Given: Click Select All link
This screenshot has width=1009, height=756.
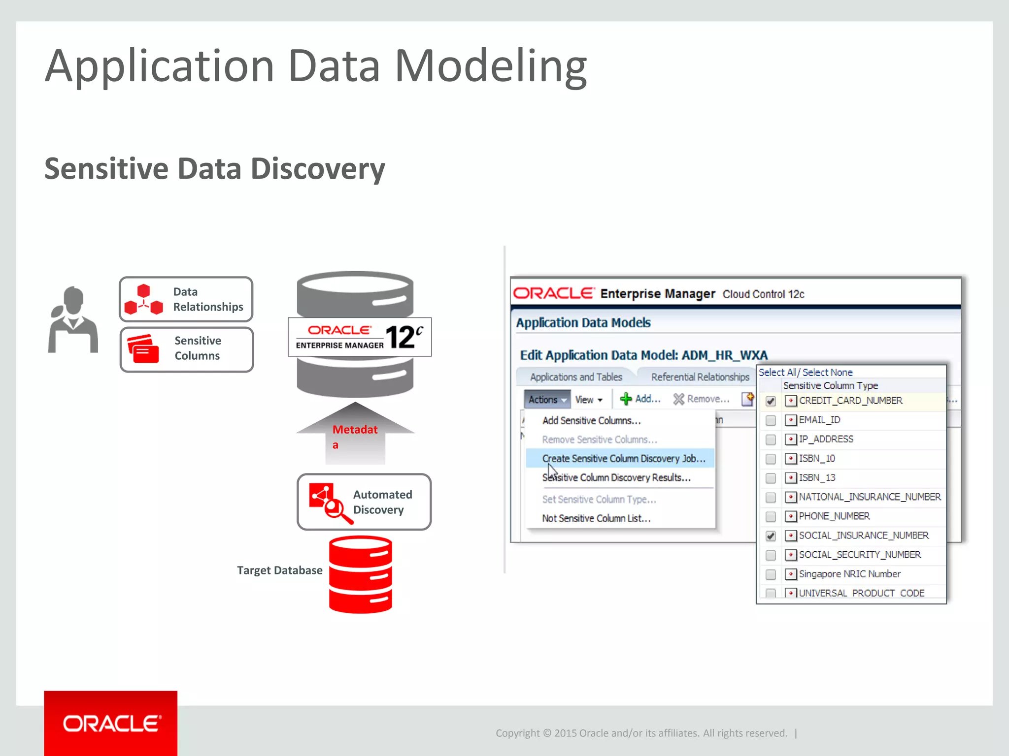Looking at the screenshot, I should click(x=777, y=373).
